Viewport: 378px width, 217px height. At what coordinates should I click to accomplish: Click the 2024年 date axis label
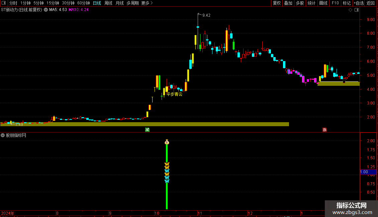click(8, 213)
